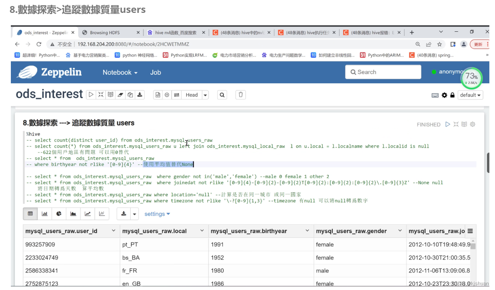Screen dimensions: 495x290
Task: Switch result view to scatter chart
Action: pos(102,214)
